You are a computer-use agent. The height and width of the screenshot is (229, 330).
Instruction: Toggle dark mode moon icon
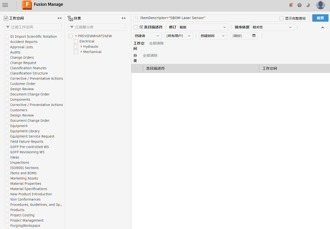308,5
